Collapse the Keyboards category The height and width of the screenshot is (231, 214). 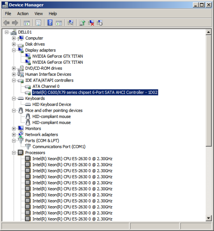(14, 98)
